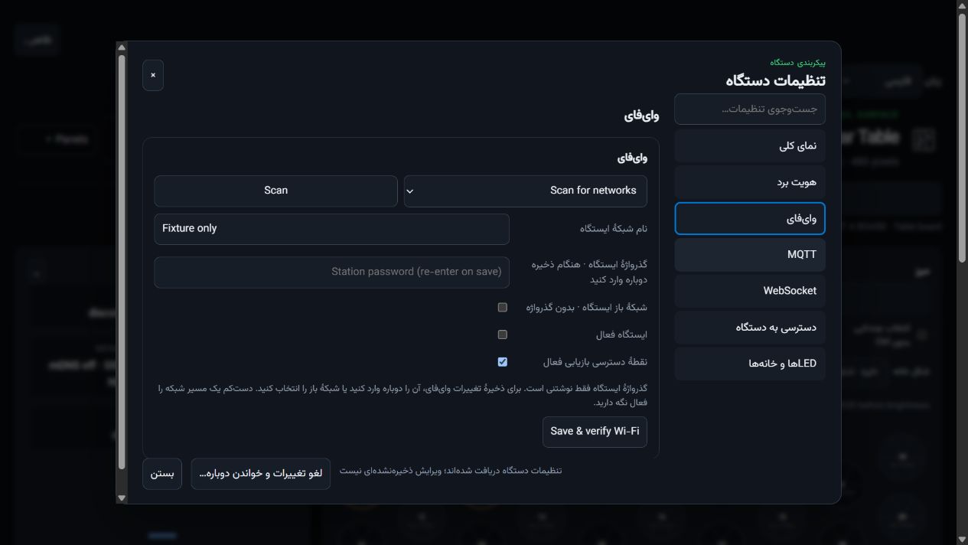The height and width of the screenshot is (545, 968).
Task: Search settings in جست‌وجوی تنظیمات field
Action: point(750,109)
